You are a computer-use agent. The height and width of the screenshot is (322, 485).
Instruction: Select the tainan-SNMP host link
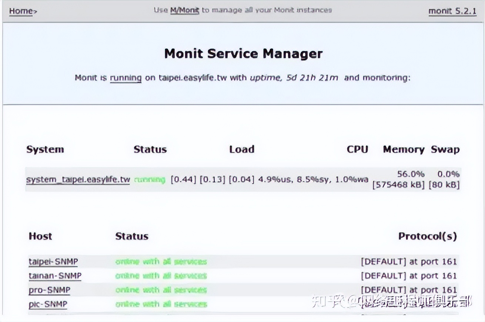pos(55,276)
